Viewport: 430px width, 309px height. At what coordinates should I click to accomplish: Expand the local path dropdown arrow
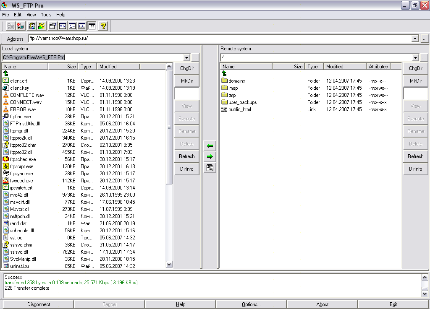(x=187, y=58)
